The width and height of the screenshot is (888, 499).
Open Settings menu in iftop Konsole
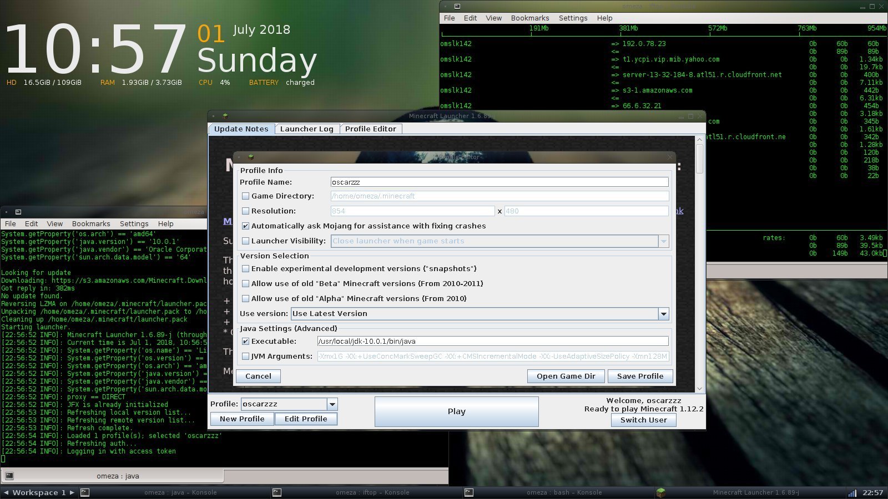pyautogui.click(x=573, y=18)
